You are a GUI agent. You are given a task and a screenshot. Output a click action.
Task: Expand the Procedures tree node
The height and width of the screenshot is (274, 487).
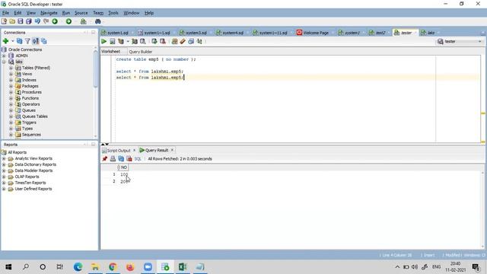11,92
